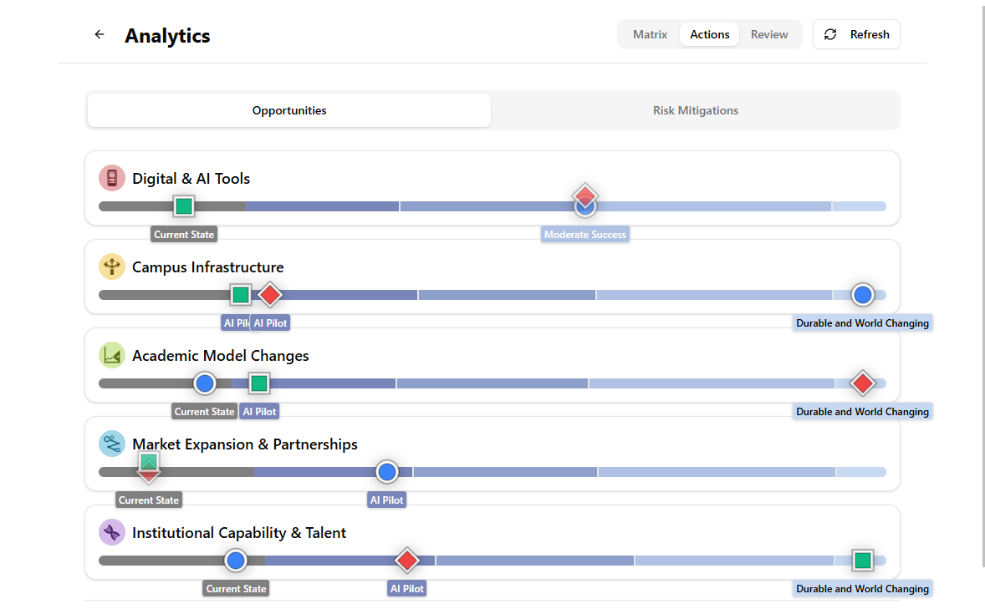Select the Actions view tab

click(709, 34)
